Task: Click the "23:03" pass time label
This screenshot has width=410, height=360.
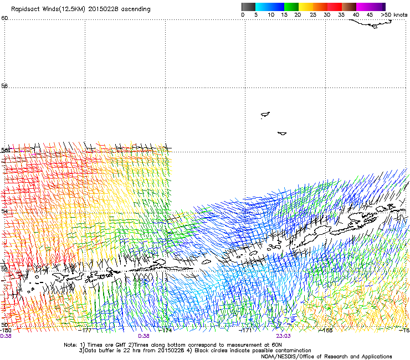Action: click(x=284, y=336)
